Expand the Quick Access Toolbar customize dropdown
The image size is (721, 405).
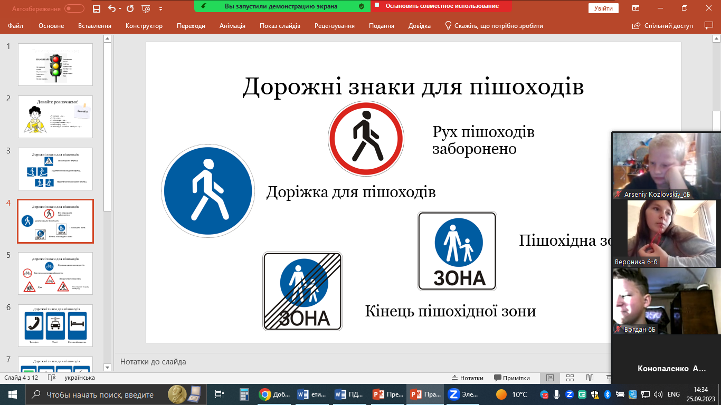[159, 9]
